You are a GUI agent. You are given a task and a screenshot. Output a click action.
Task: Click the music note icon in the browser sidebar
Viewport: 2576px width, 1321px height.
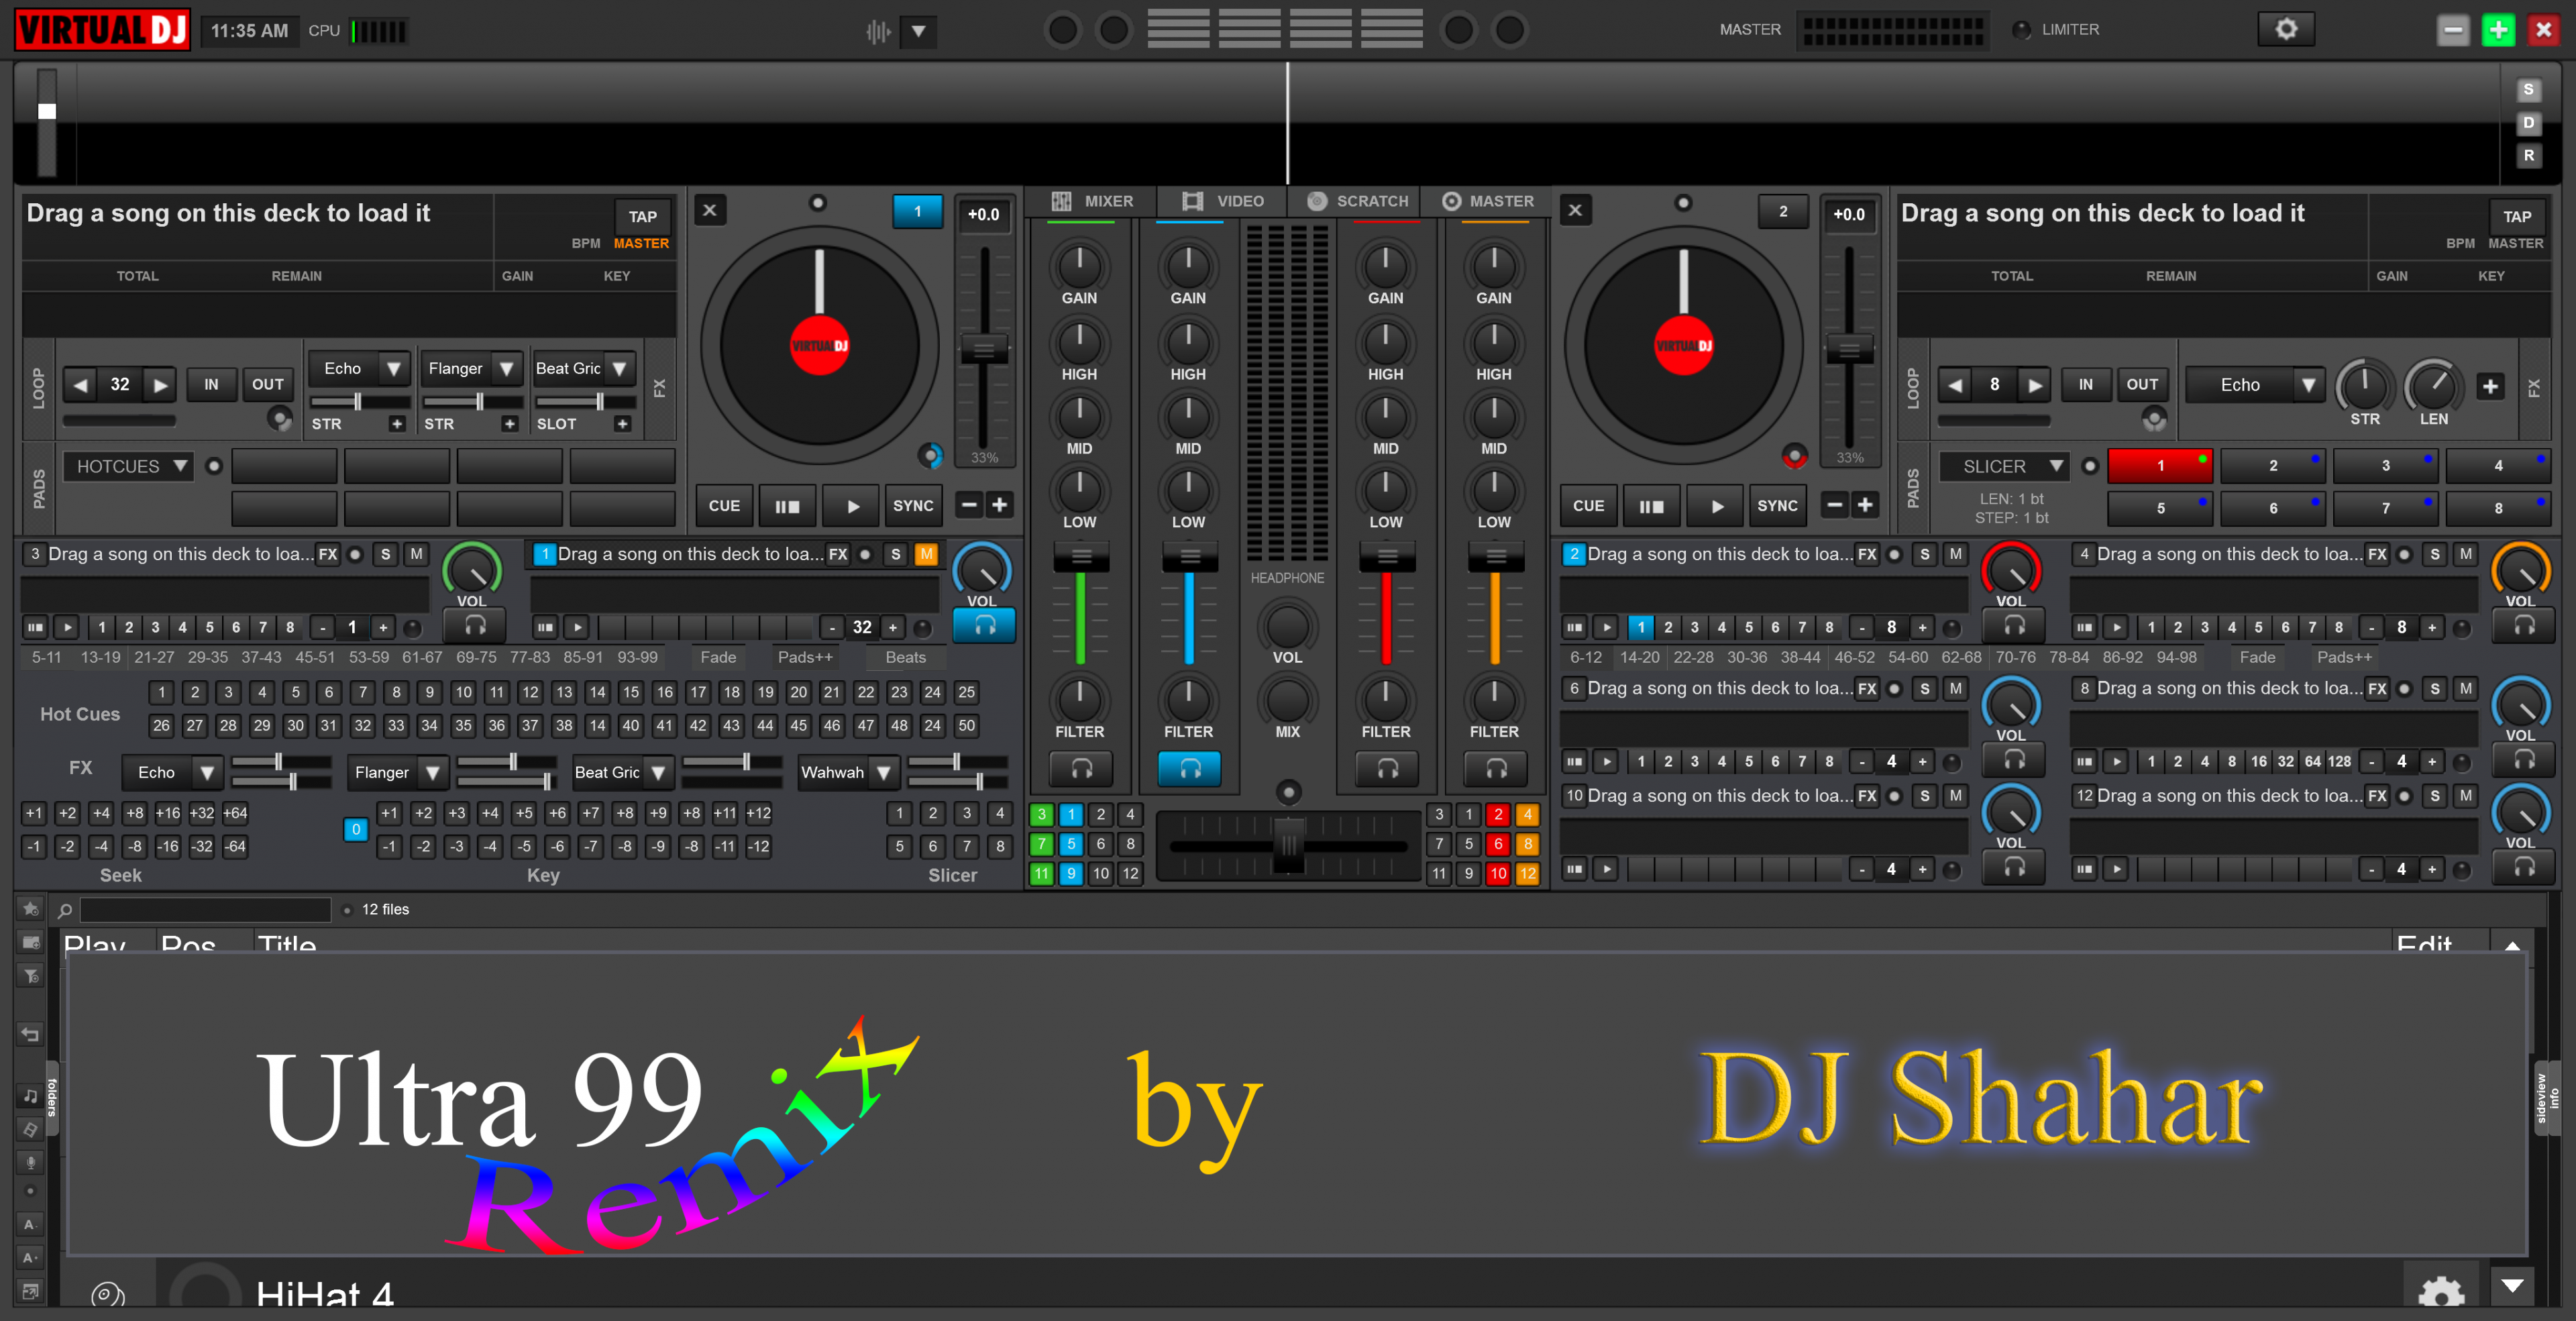point(31,1096)
